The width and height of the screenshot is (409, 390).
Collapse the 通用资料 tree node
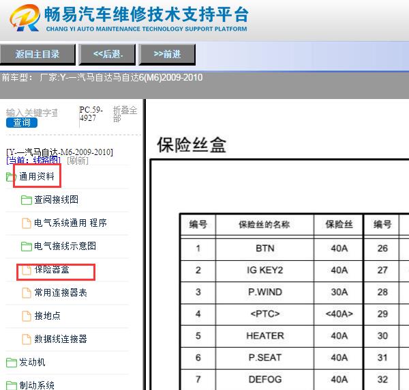(x=37, y=176)
